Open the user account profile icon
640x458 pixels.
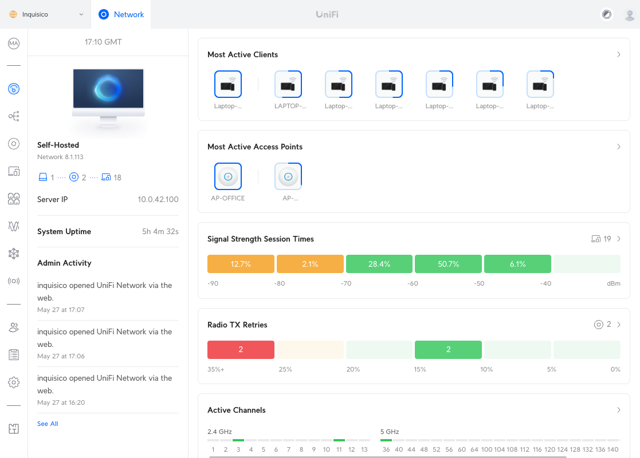629,14
